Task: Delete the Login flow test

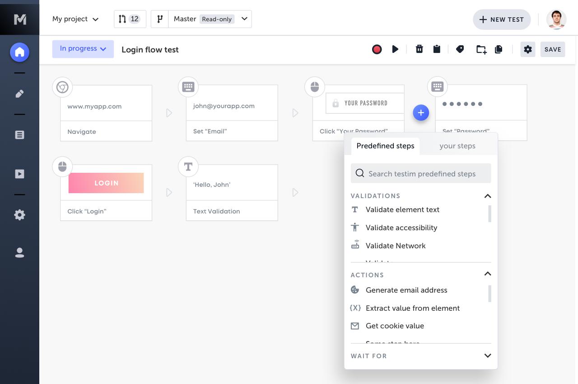Action: pos(419,49)
